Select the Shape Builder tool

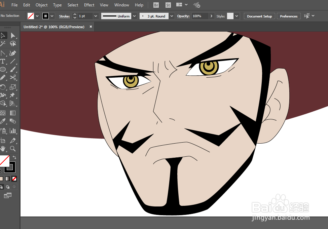3,103
